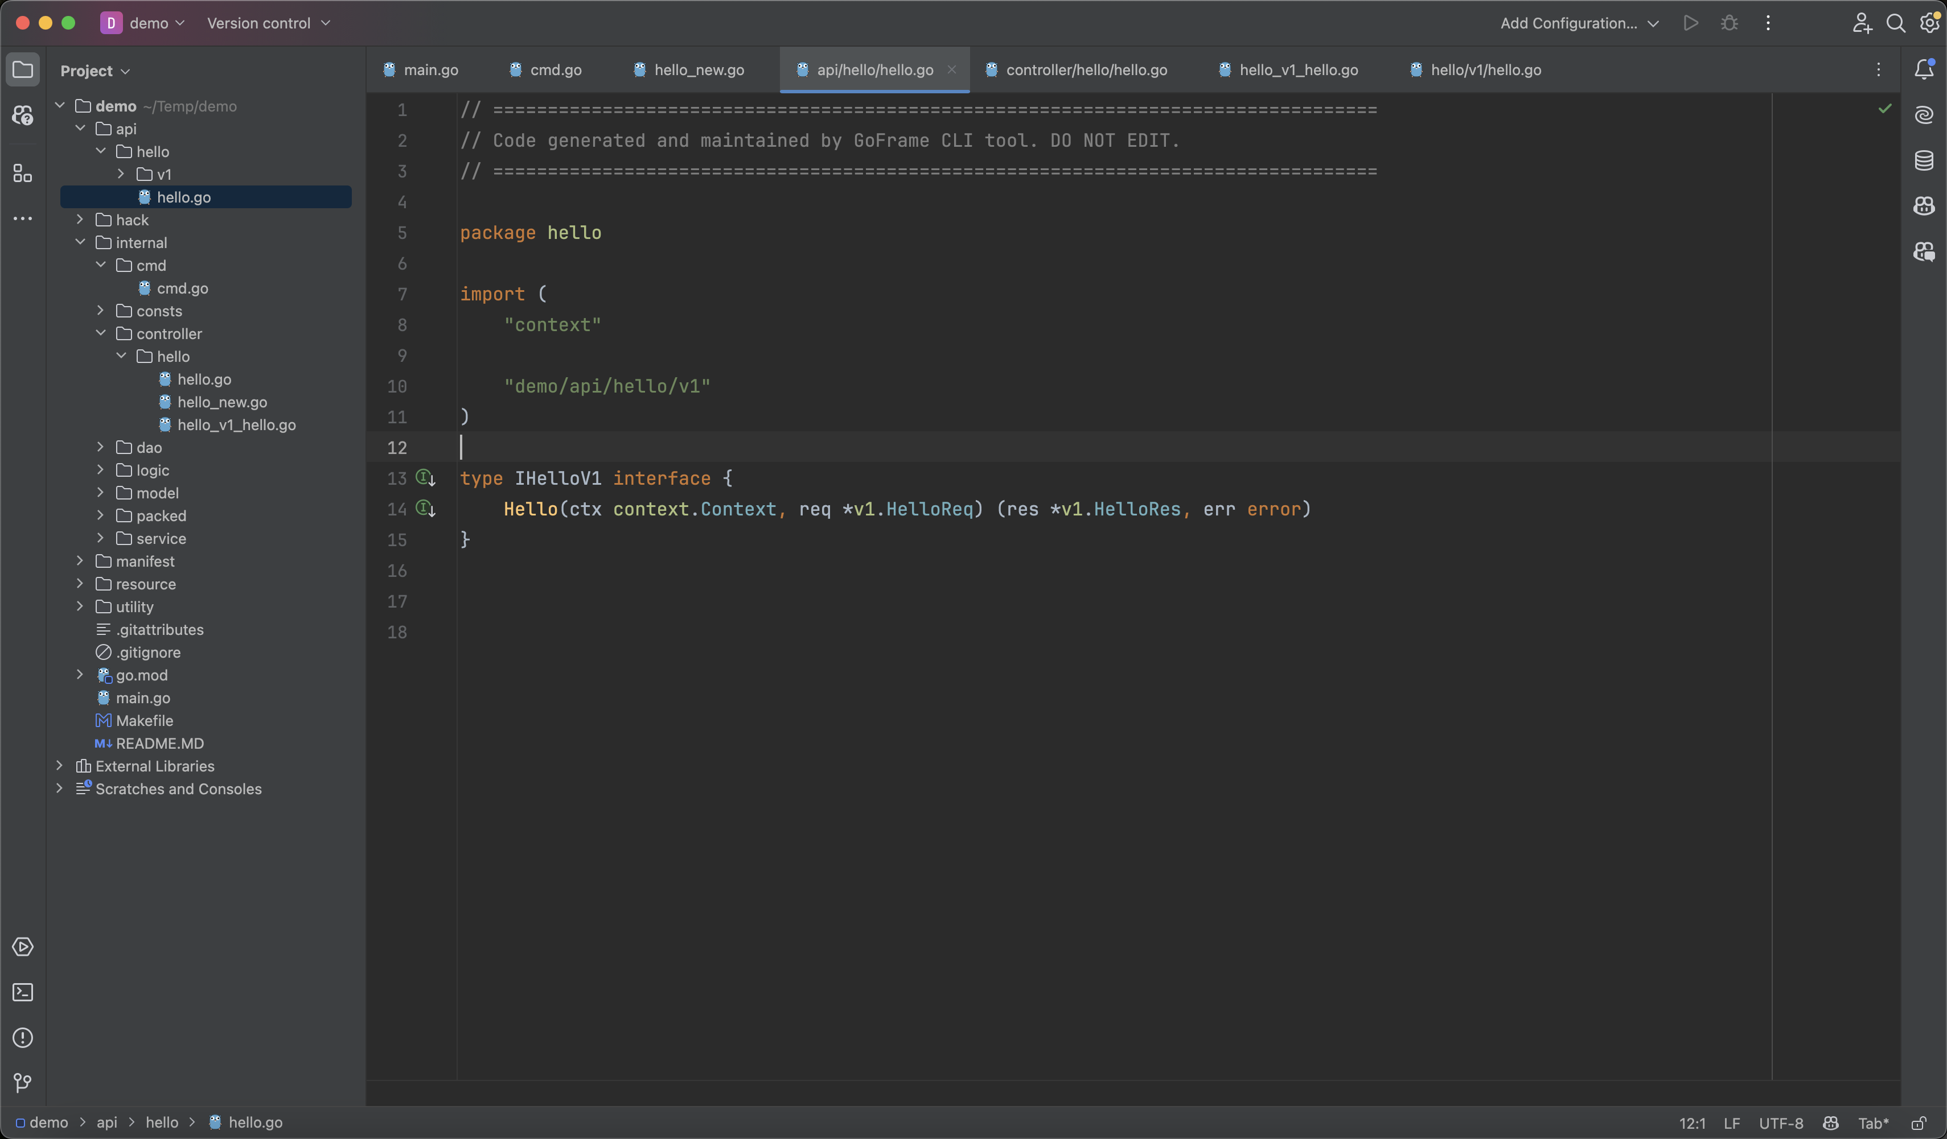The width and height of the screenshot is (1947, 1139).
Task: Click the api breadcrumb in navigation bar
Action: pyautogui.click(x=106, y=1122)
